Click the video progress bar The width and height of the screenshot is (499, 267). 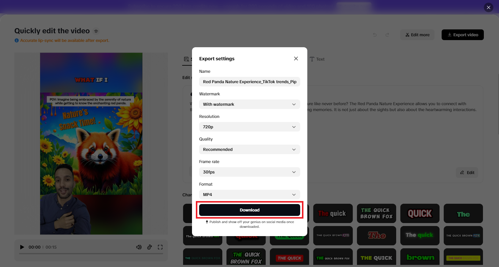click(x=91, y=254)
